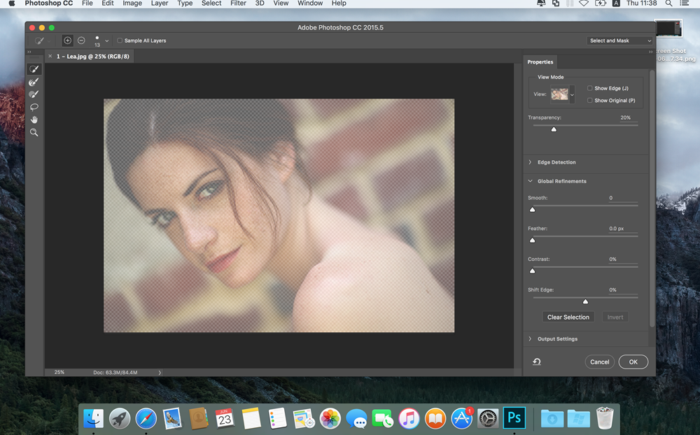
Task: Expand the Output Settings section
Action: click(530, 338)
